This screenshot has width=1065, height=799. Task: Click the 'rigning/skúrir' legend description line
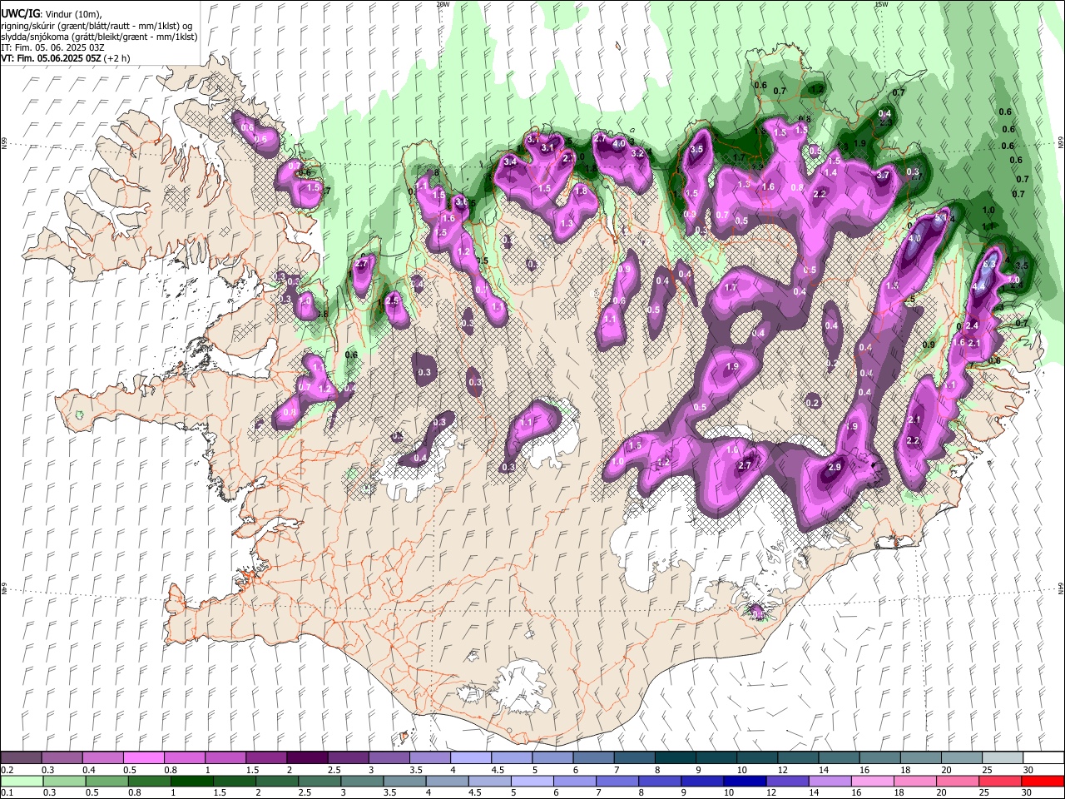97,25
